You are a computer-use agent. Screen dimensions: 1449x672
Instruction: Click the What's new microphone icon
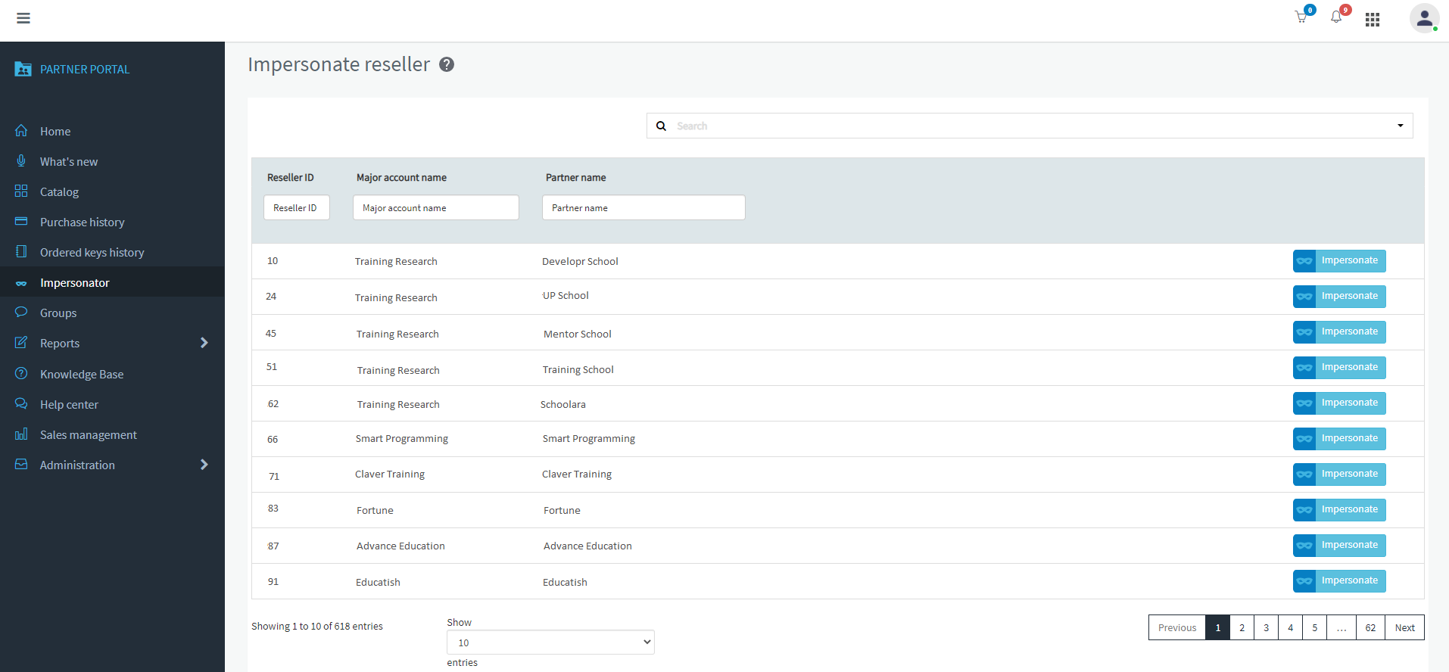tap(21, 160)
